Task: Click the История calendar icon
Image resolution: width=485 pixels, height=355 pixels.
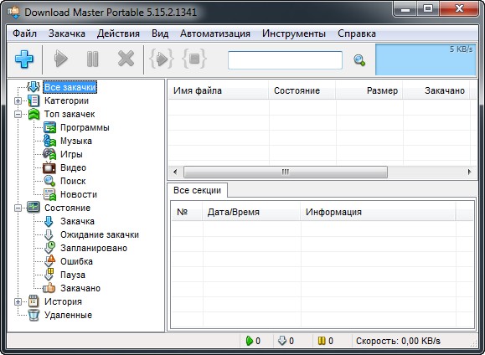Action: pos(34,301)
